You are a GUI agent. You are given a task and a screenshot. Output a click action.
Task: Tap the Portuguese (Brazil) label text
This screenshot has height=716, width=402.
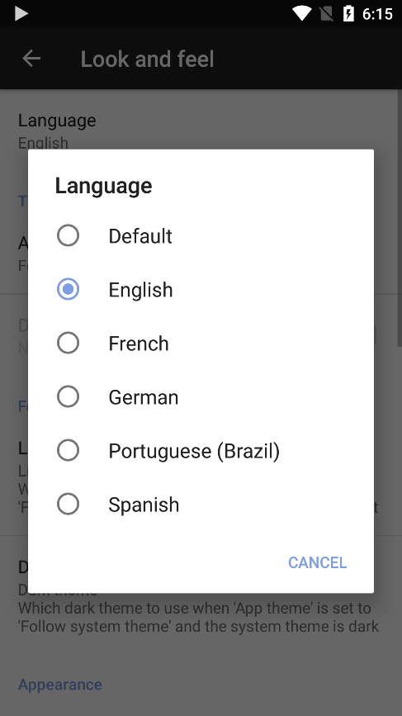pyautogui.click(x=194, y=451)
